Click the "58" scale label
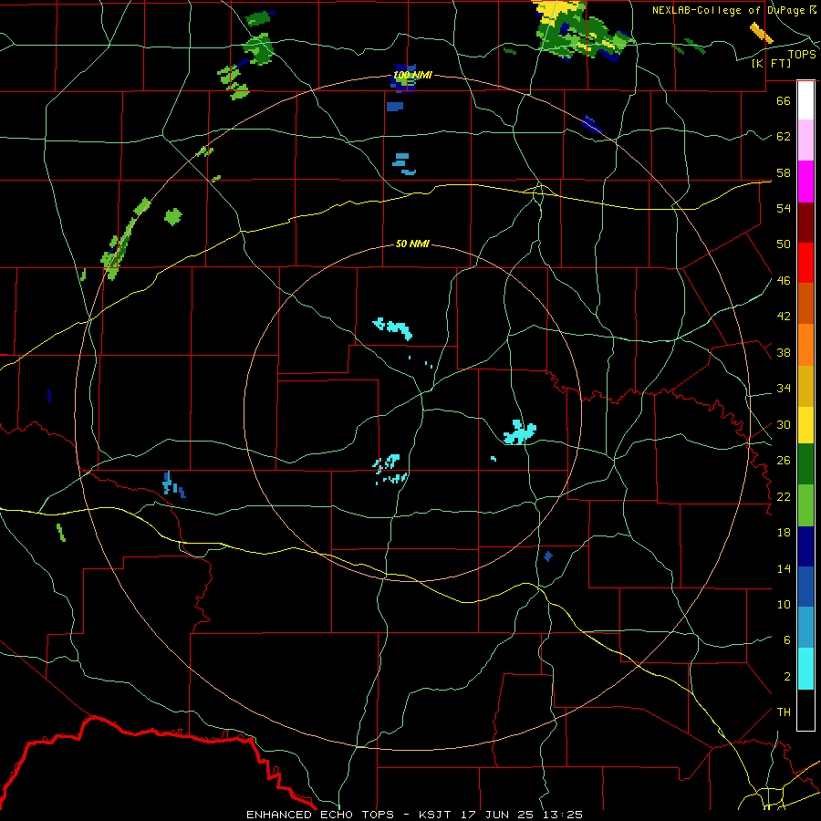 (784, 172)
